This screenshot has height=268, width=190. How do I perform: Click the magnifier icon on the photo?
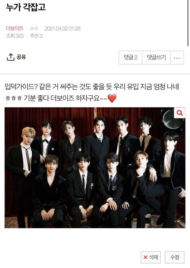[x=180, y=113]
